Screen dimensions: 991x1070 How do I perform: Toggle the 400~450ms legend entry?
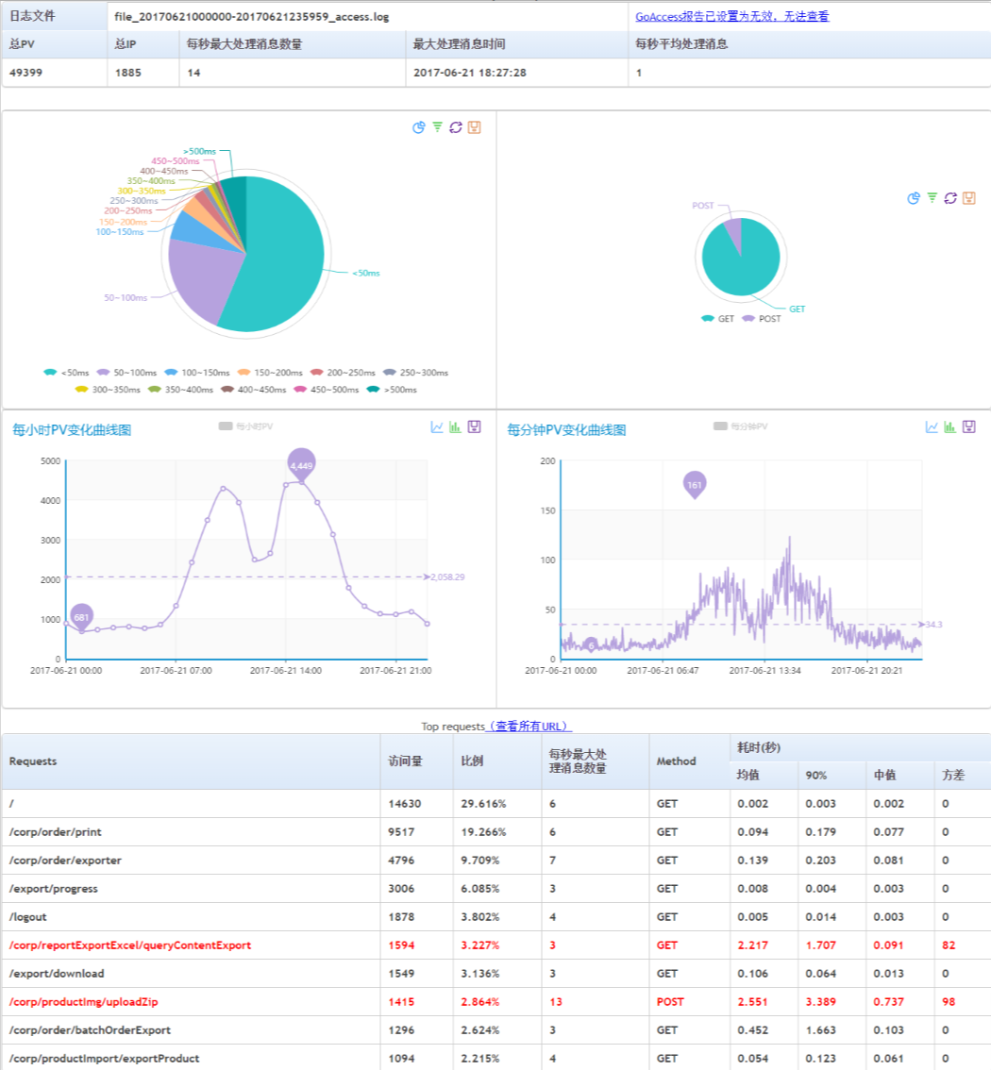(x=253, y=390)
